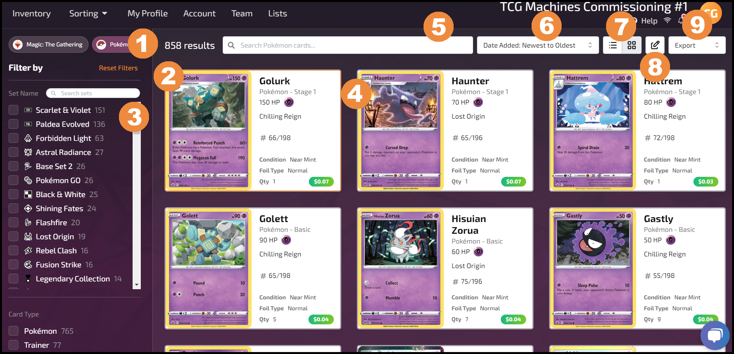Click the set list scrollbar down arrow
Image resolution: width=734 pixels, height=354 pixels.
[x=137, y=285]
